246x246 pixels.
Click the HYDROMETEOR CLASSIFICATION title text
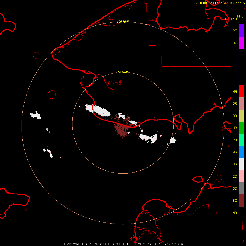click(x=96, y=244)
